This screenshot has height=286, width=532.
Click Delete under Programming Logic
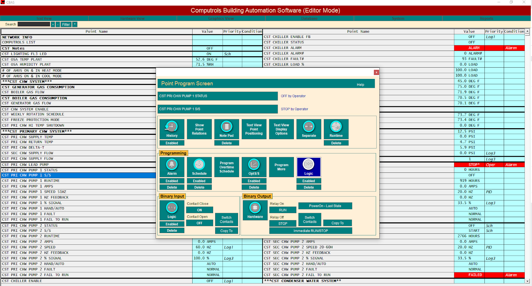(309, 187)
